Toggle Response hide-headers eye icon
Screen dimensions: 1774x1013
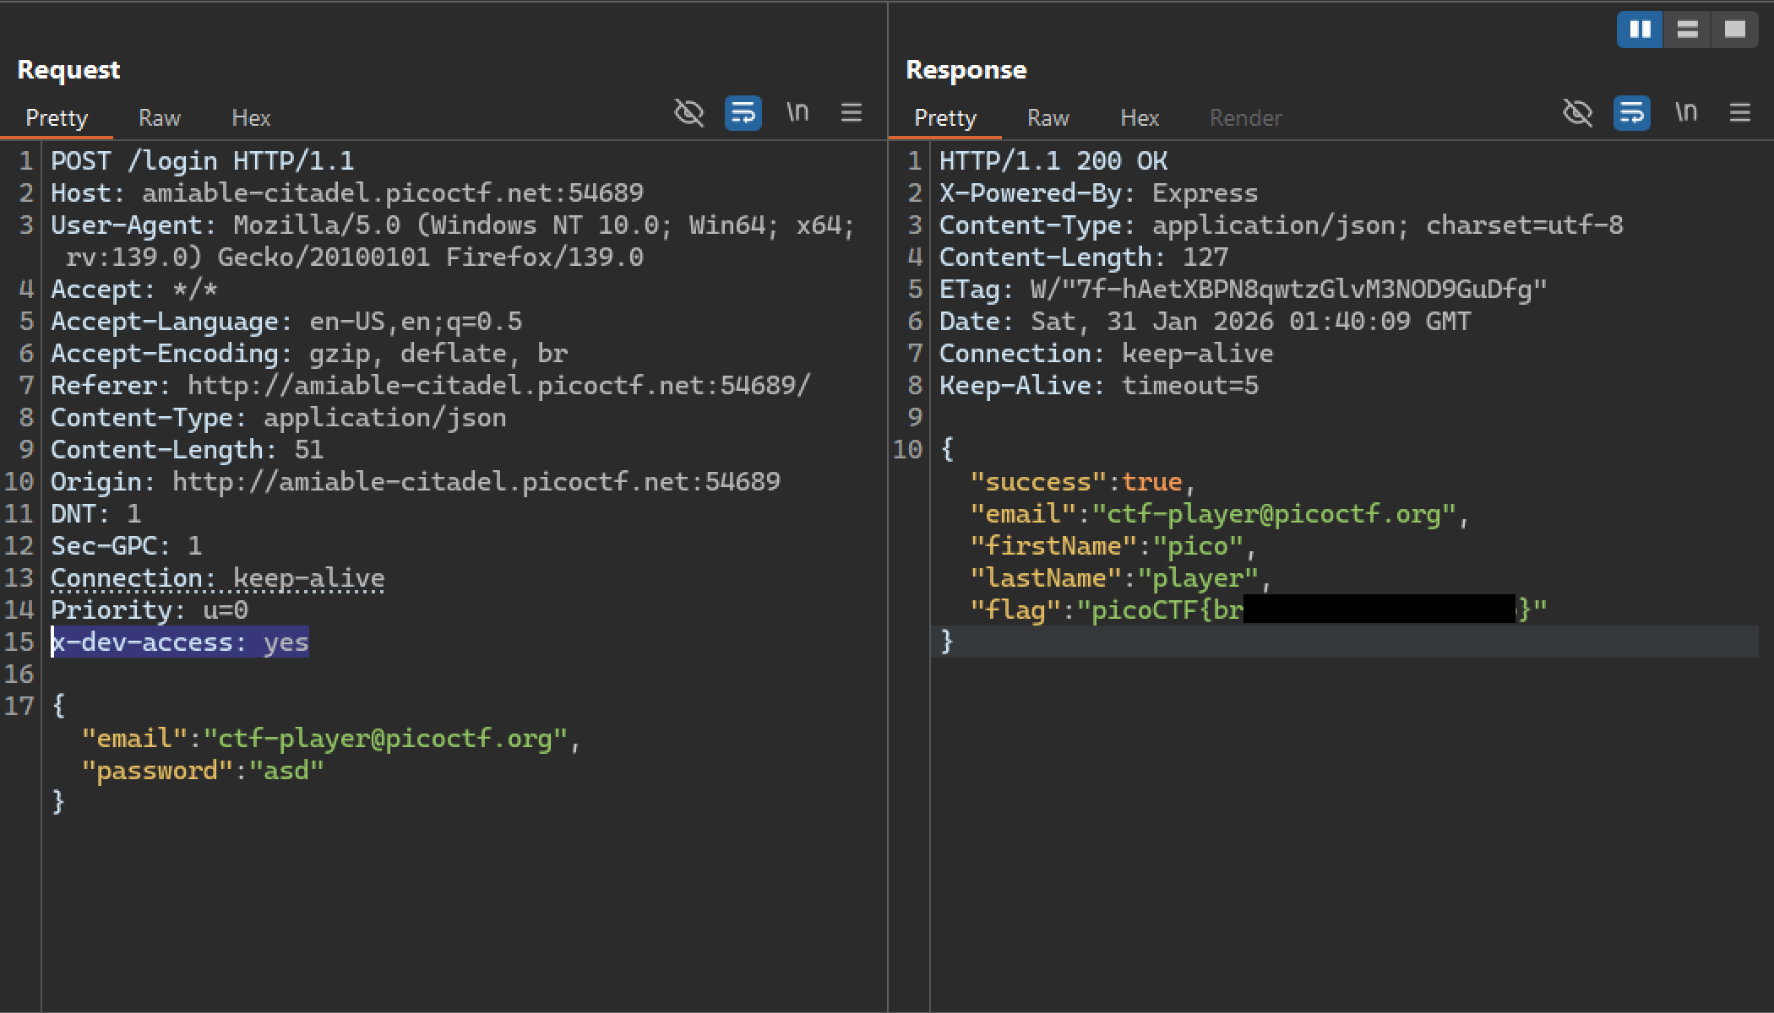coord(1577,112)
